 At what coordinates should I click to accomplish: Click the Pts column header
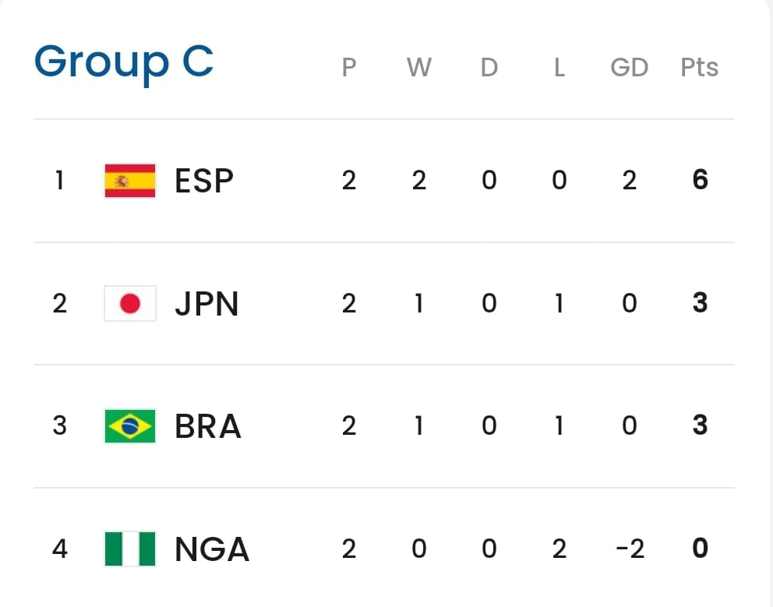click(699, 68)
